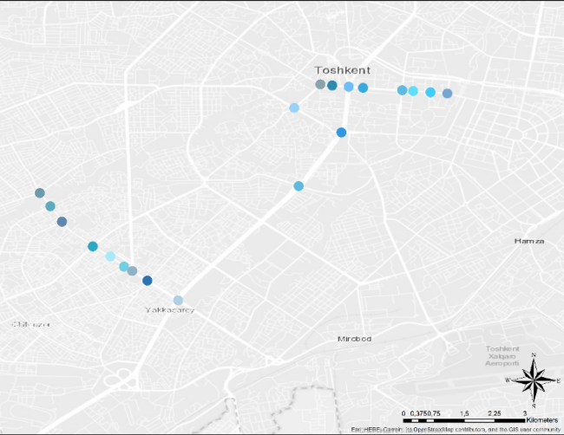Select the data point nearest the Yakkasaroy label
Screen dimensions: 564x435
(178, 300)
